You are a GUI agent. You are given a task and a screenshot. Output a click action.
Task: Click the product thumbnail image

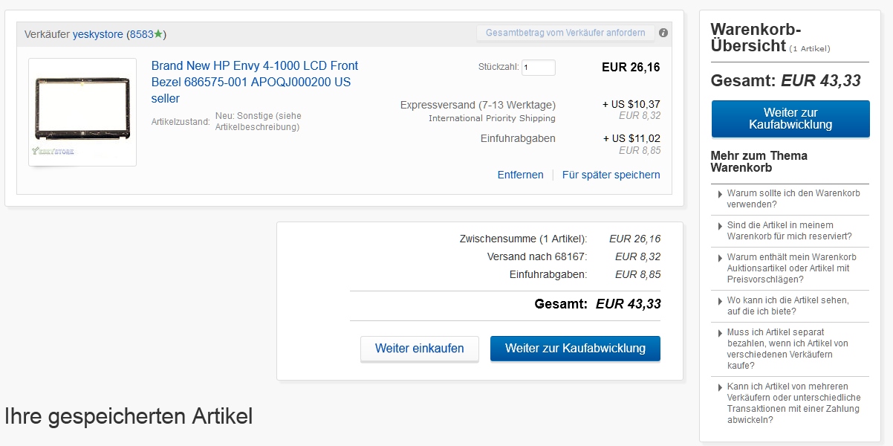82,111
